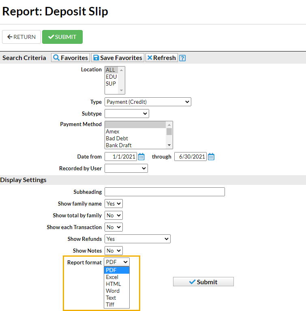Click the Subheading text field
Image resolution: width=306 pixels, height=311 pixels.
coord(165,192)
